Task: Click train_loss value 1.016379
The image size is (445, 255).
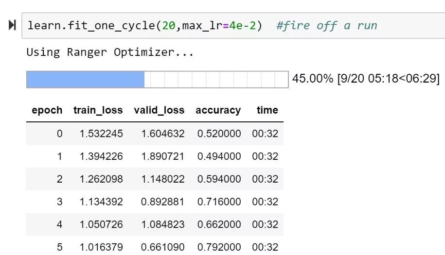Action: pos(101,247)
